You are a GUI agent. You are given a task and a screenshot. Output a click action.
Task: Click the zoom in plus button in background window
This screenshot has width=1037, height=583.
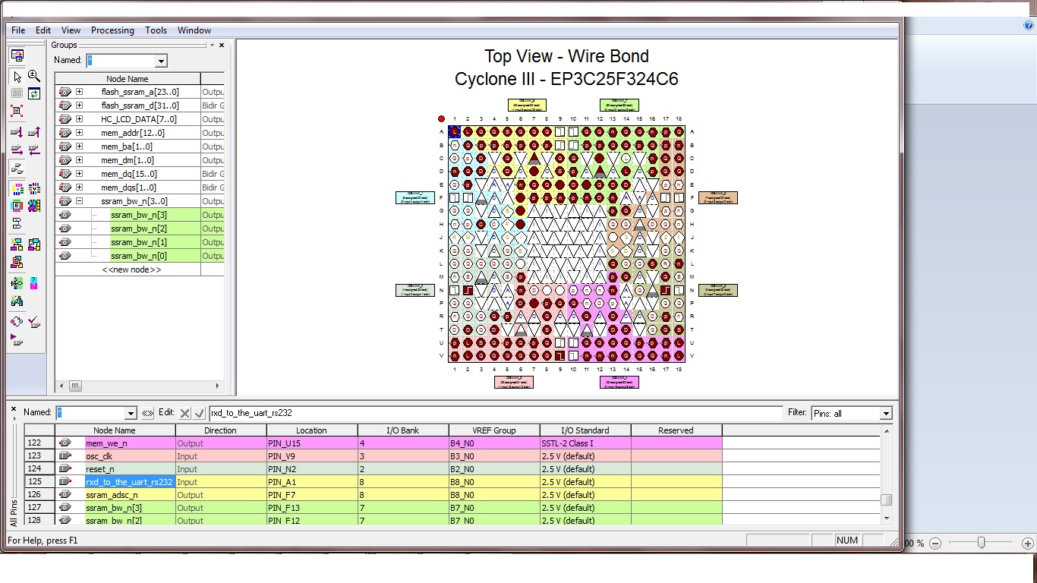coord(1028,544)
